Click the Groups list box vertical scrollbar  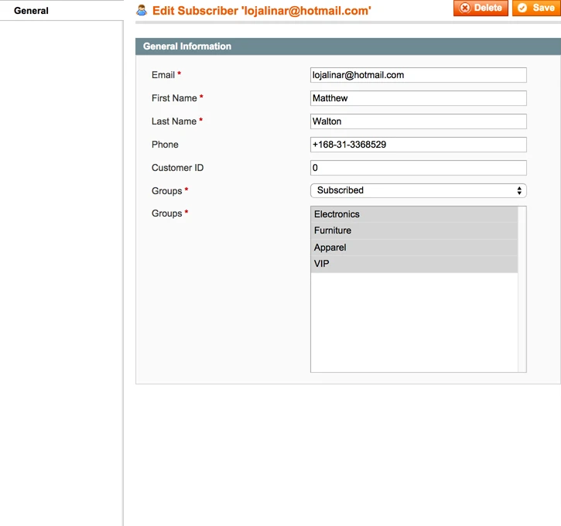[522, 289]
